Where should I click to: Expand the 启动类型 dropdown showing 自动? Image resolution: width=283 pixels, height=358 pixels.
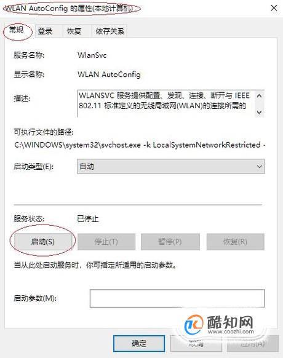tap(171, 167)
